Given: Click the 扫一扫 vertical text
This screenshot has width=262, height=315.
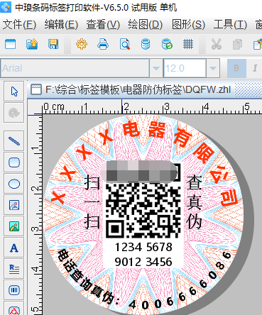Looking at the screenshot, I should [x=92, y=202].
